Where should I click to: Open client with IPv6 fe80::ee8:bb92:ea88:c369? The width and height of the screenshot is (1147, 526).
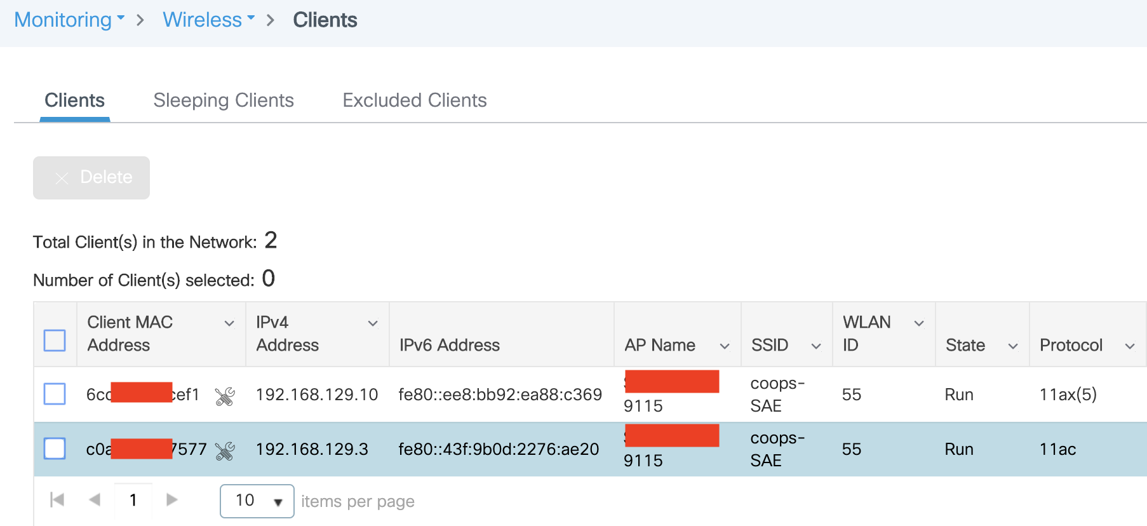[x=500, y=394]
